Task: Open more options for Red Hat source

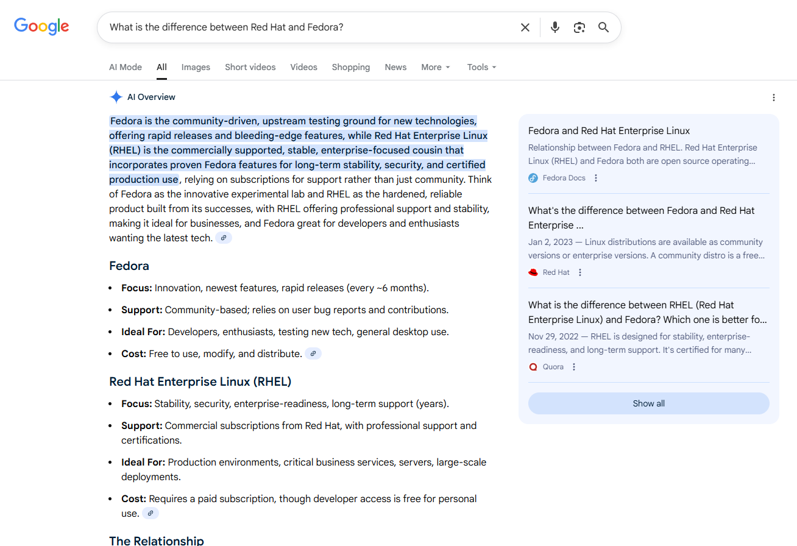Action: pyautogui.click(x=580, y=272)
